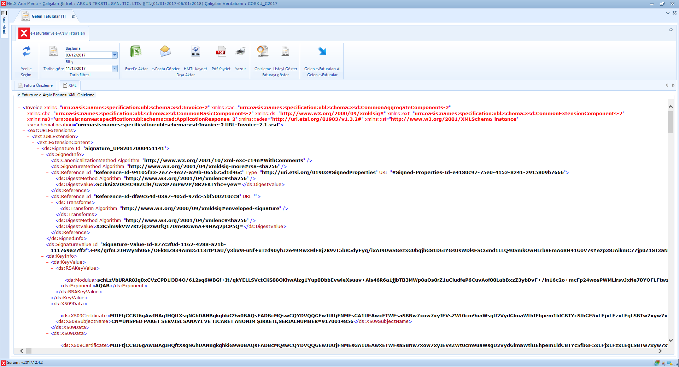Click the Pdf Kaydet icon
This screenshot has width=679, height=367.
(x=221, y=52)
